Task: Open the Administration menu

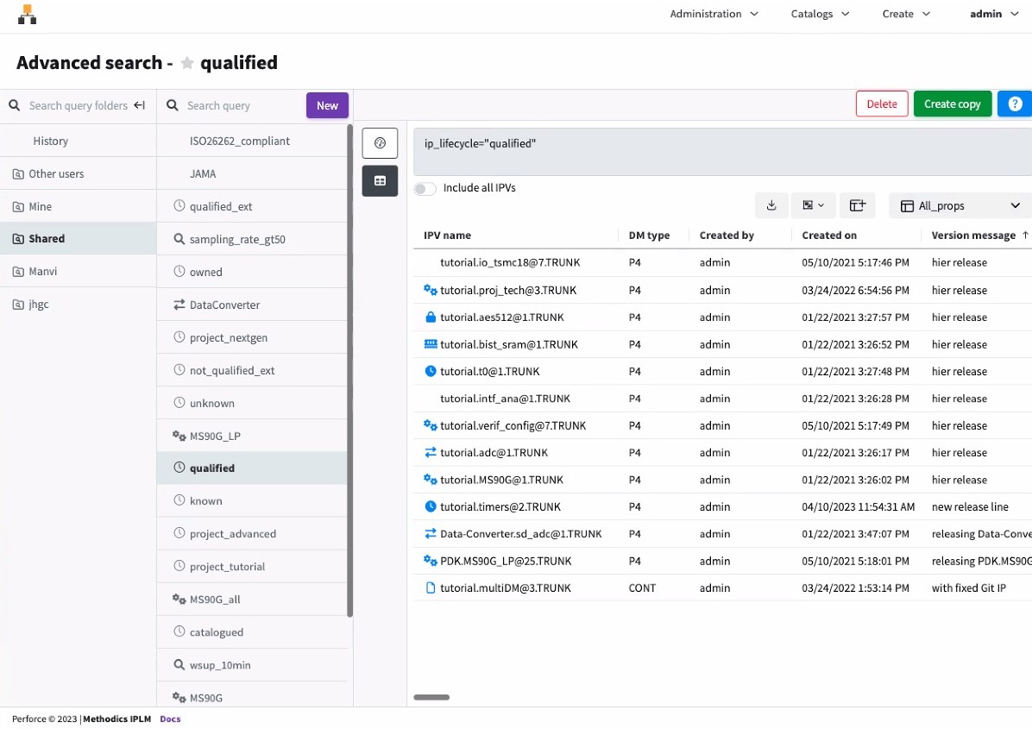Action: point(714,14)
